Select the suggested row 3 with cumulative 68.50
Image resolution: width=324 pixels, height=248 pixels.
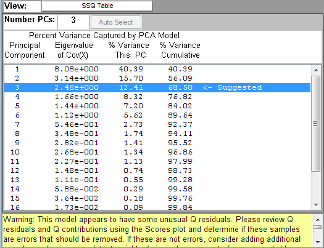pyautogui.click(x=157, y=87)
